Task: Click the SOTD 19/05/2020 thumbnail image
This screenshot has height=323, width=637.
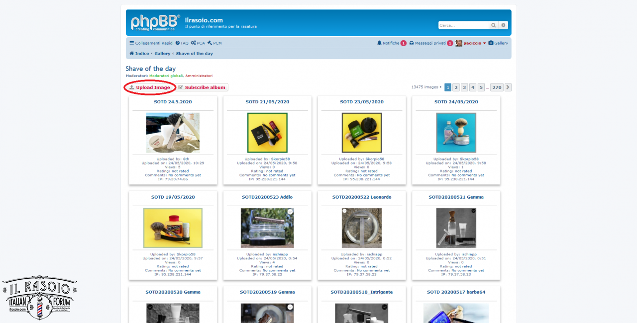Action: point(173,228)
